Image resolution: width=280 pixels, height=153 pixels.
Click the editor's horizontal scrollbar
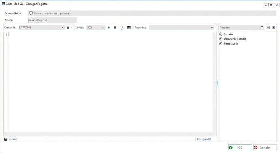click(x=108, y=134)
